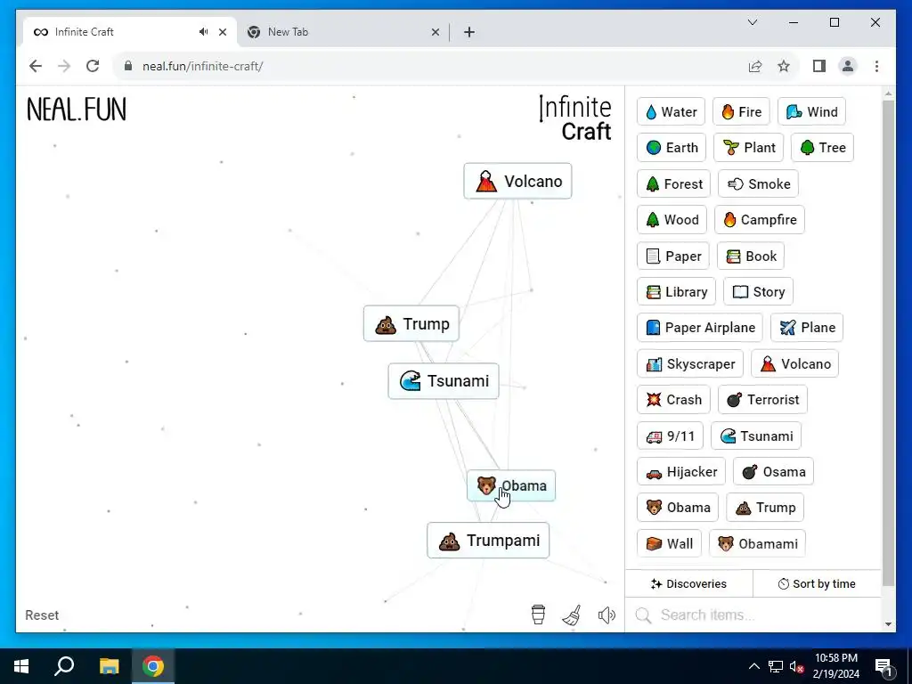The image size is (912, 684).
Task: Open the tab search dropdown chevron
Action: coord(752,22)
